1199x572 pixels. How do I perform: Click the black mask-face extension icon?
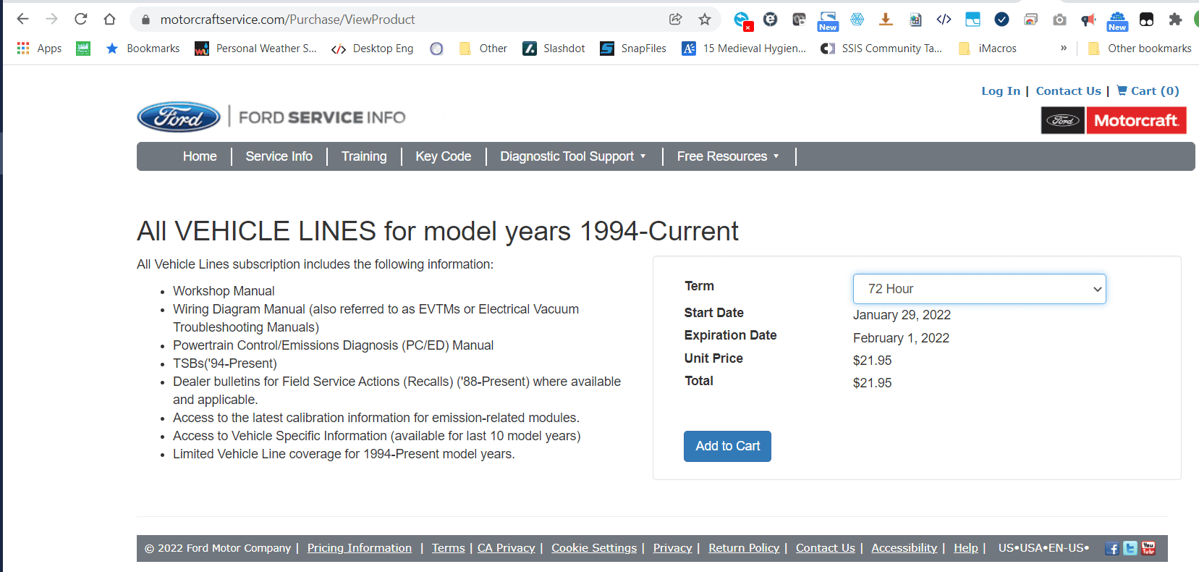click(x=1146, y=20)
